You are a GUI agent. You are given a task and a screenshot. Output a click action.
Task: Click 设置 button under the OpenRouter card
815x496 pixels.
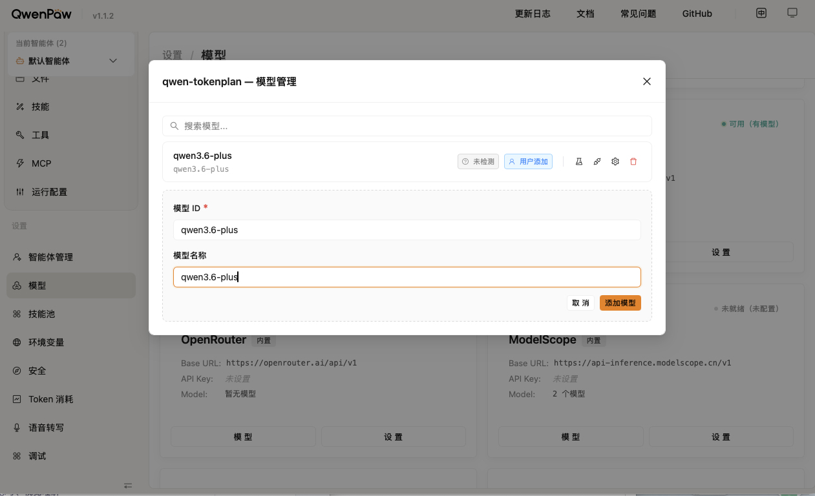[x=393, y=437]
